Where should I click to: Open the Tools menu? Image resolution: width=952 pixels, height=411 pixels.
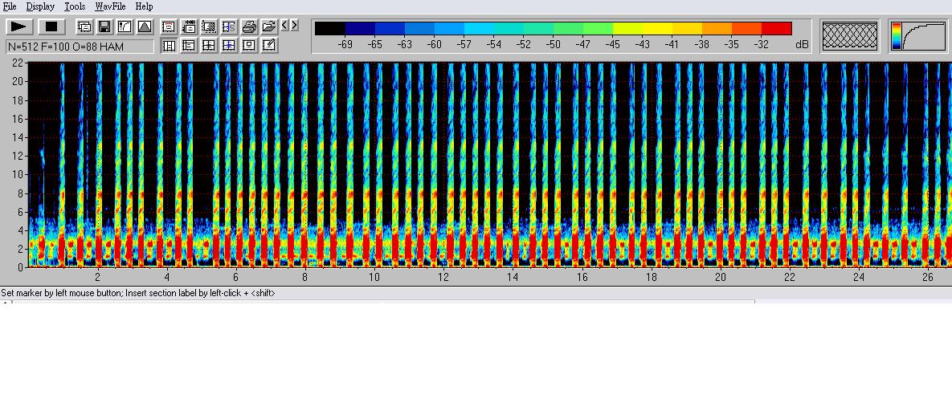[75, 6]
